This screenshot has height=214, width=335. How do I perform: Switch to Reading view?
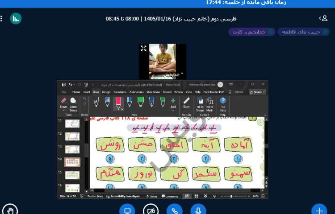[205, 196]
